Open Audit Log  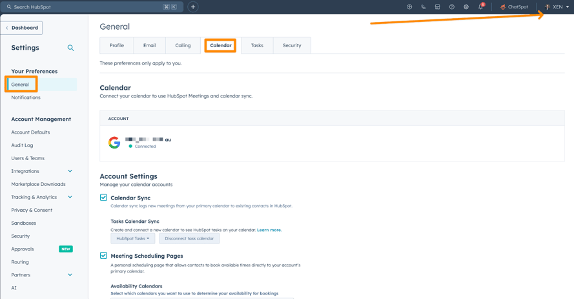22,145
